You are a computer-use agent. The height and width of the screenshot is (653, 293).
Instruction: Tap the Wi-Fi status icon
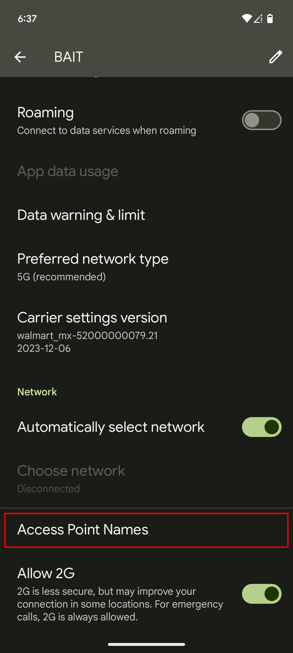click(x=247, y=18)
